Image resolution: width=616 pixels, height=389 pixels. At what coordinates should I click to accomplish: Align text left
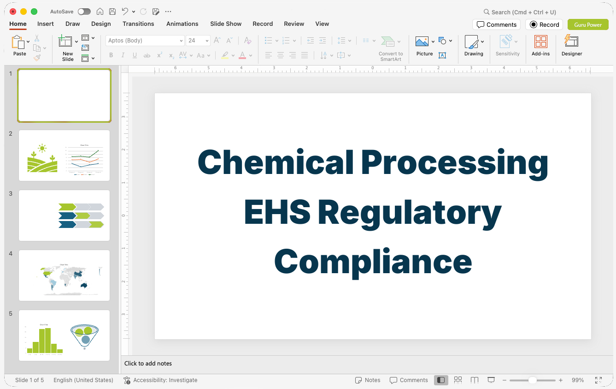[269, 55]
